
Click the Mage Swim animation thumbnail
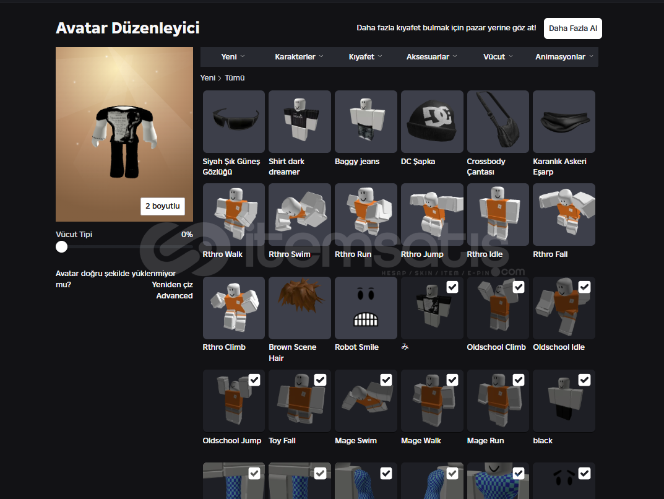click(366, 401)
